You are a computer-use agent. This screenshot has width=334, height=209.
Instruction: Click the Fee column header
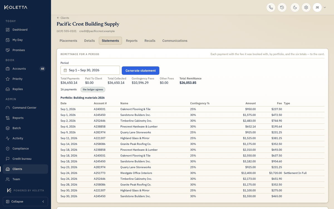[279, 103]
